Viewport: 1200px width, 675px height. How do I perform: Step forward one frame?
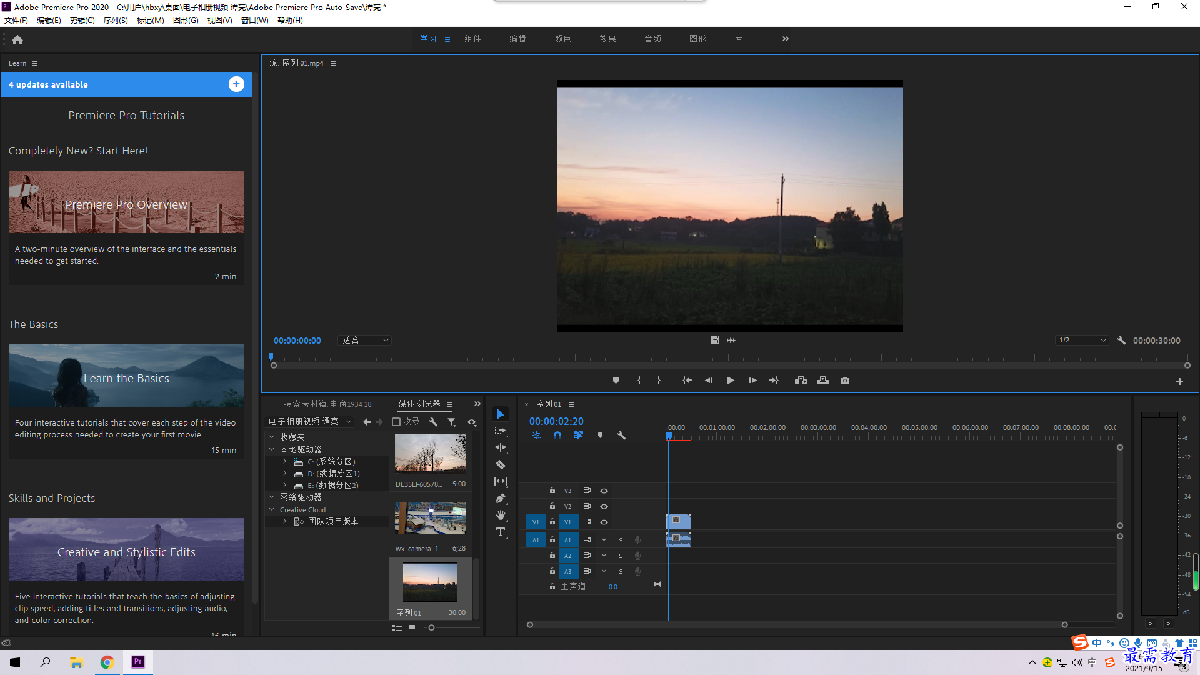752,381
